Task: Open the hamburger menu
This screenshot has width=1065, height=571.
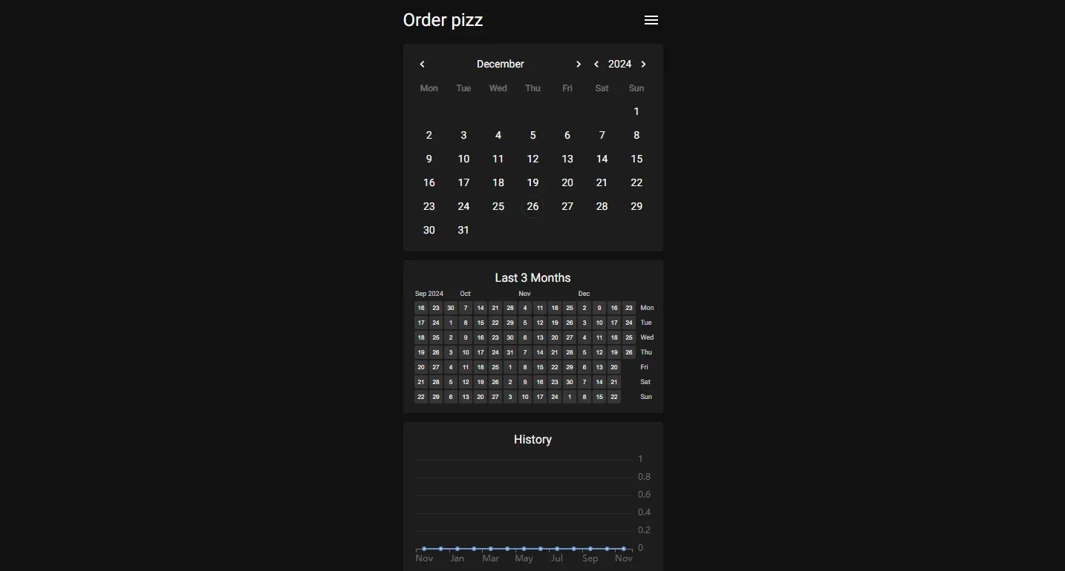Action: [651, 20]
